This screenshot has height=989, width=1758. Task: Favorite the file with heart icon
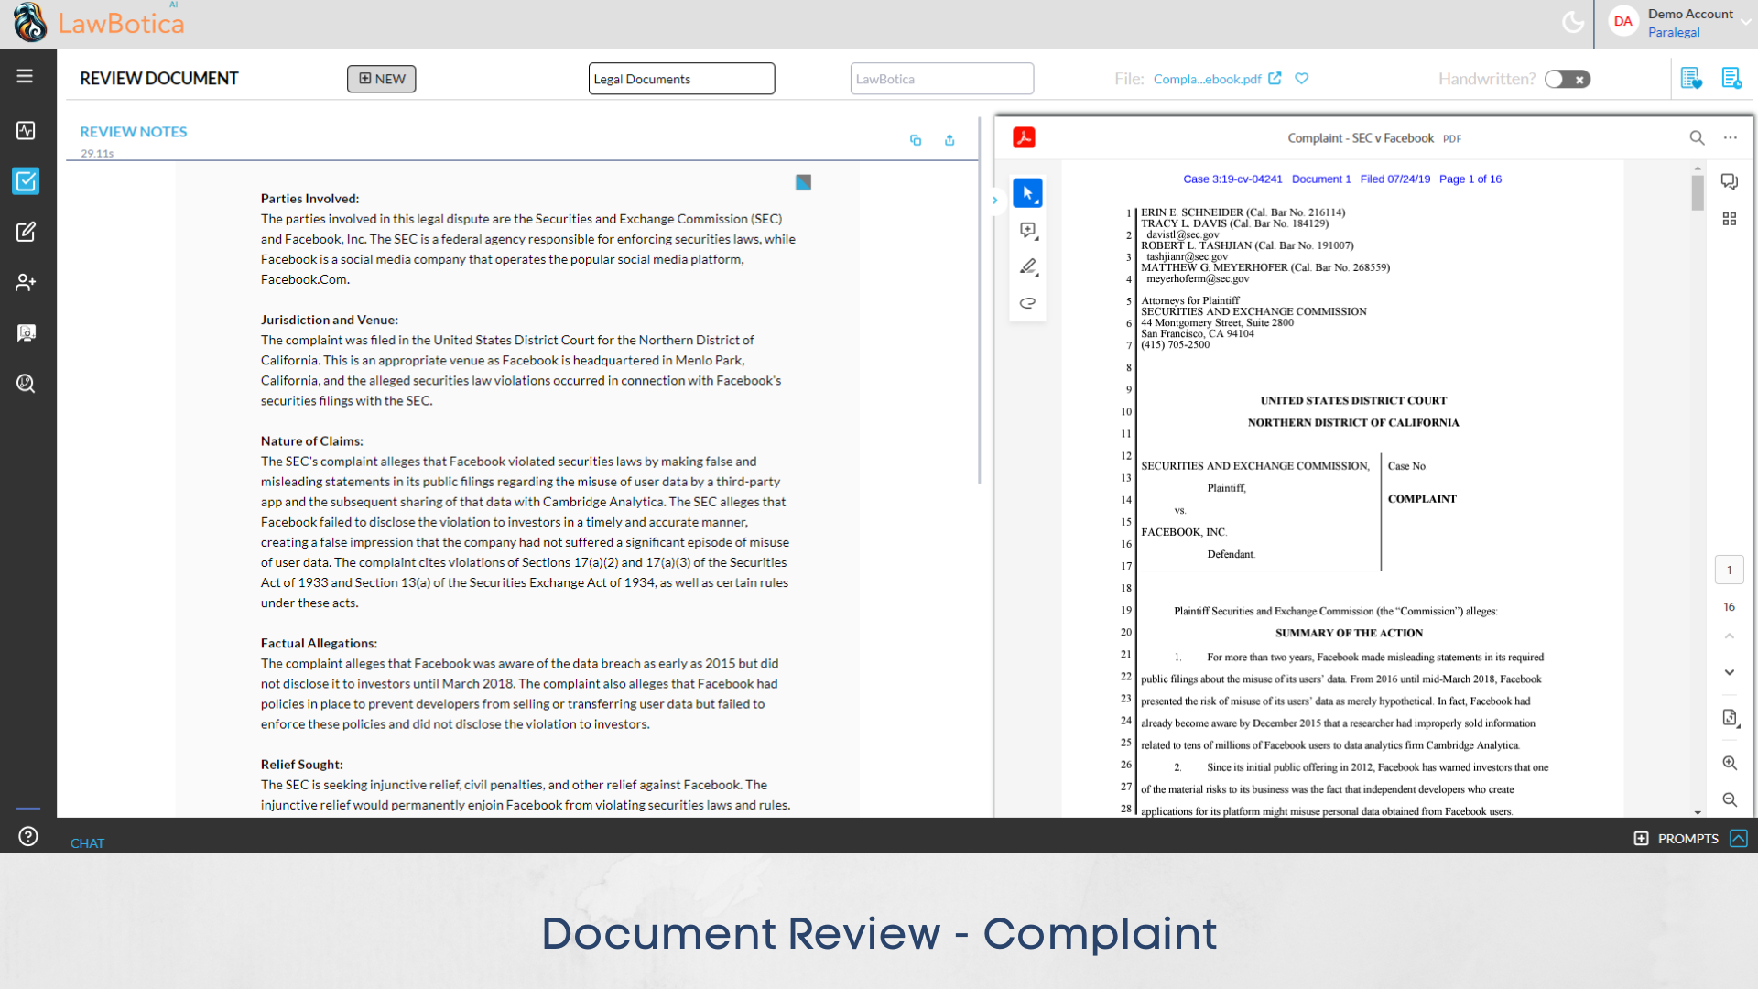pos(1301,79)
